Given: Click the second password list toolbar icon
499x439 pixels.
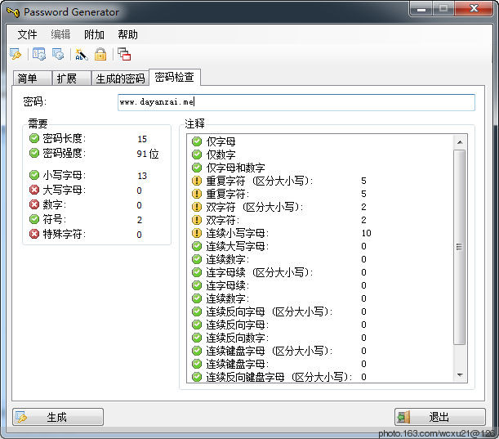Looking at the screenshot, I should click(58, 55).
